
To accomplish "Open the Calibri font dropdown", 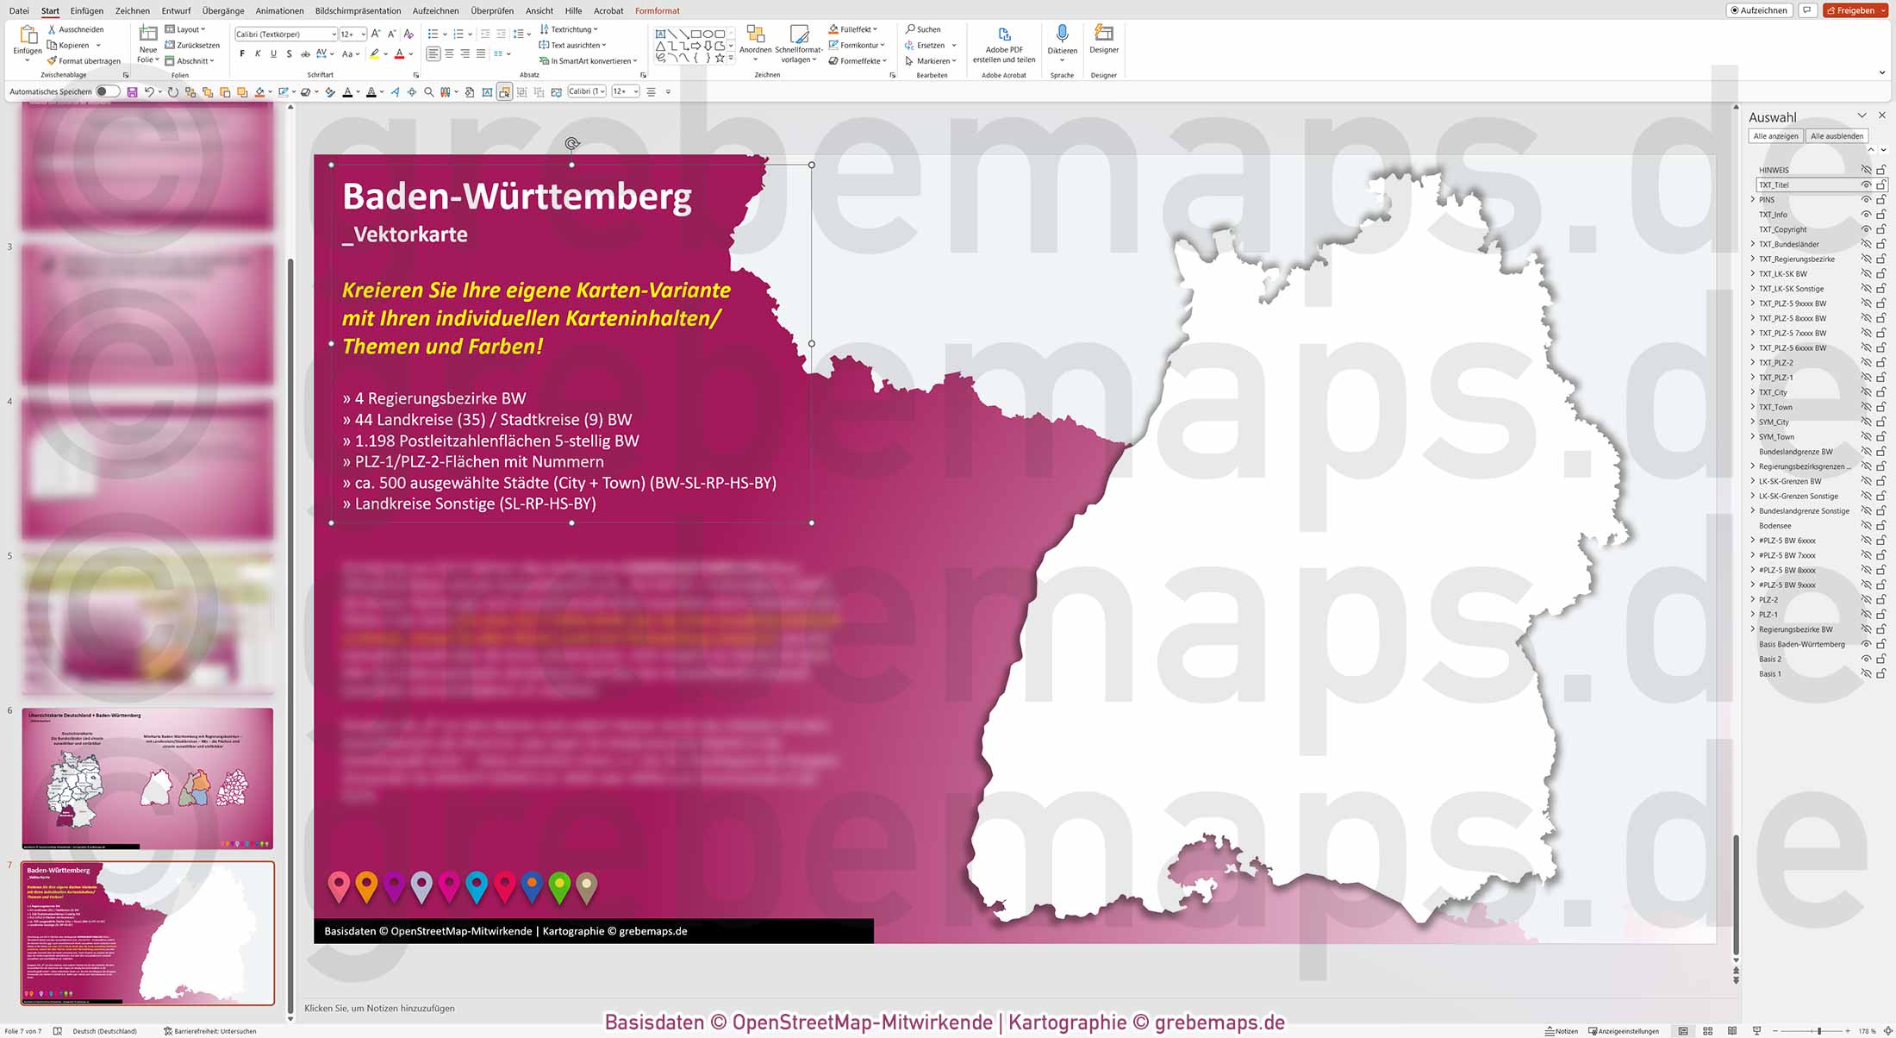I will tap(334, 34).
